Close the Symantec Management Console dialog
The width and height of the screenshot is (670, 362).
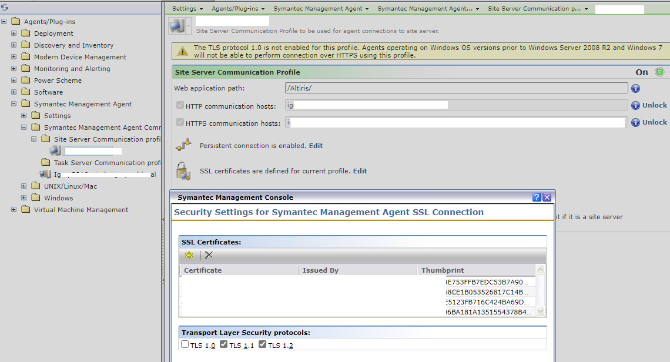(x=547, y=197)
